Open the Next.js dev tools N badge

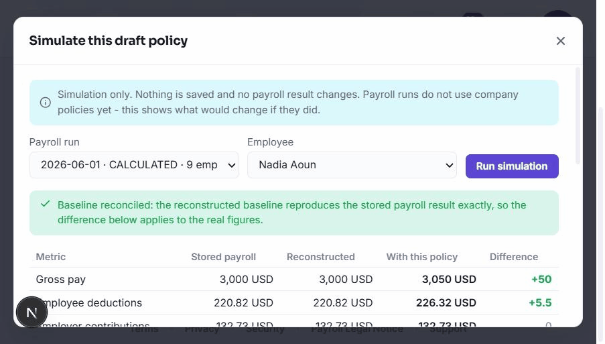click(x=31, y=312)
